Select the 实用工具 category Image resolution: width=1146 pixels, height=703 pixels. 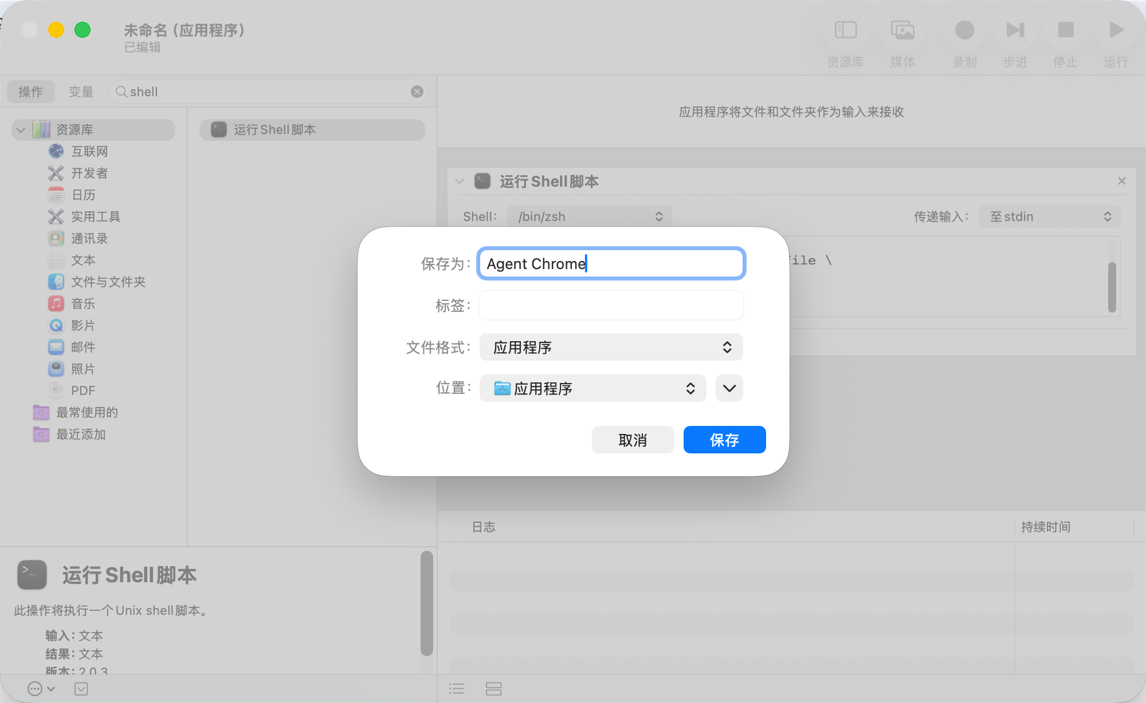click(x=96, y=216)
